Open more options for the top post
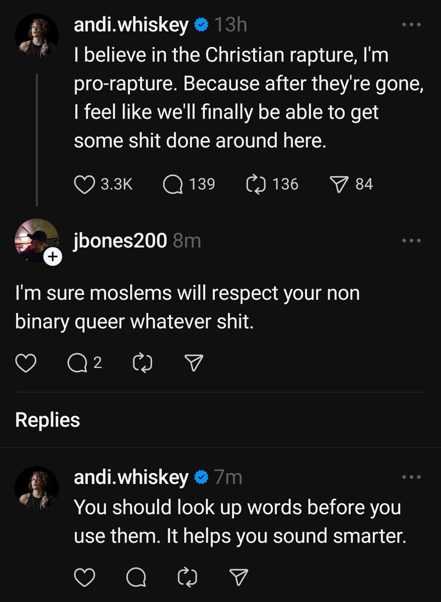441x602 pixels. 412,25
